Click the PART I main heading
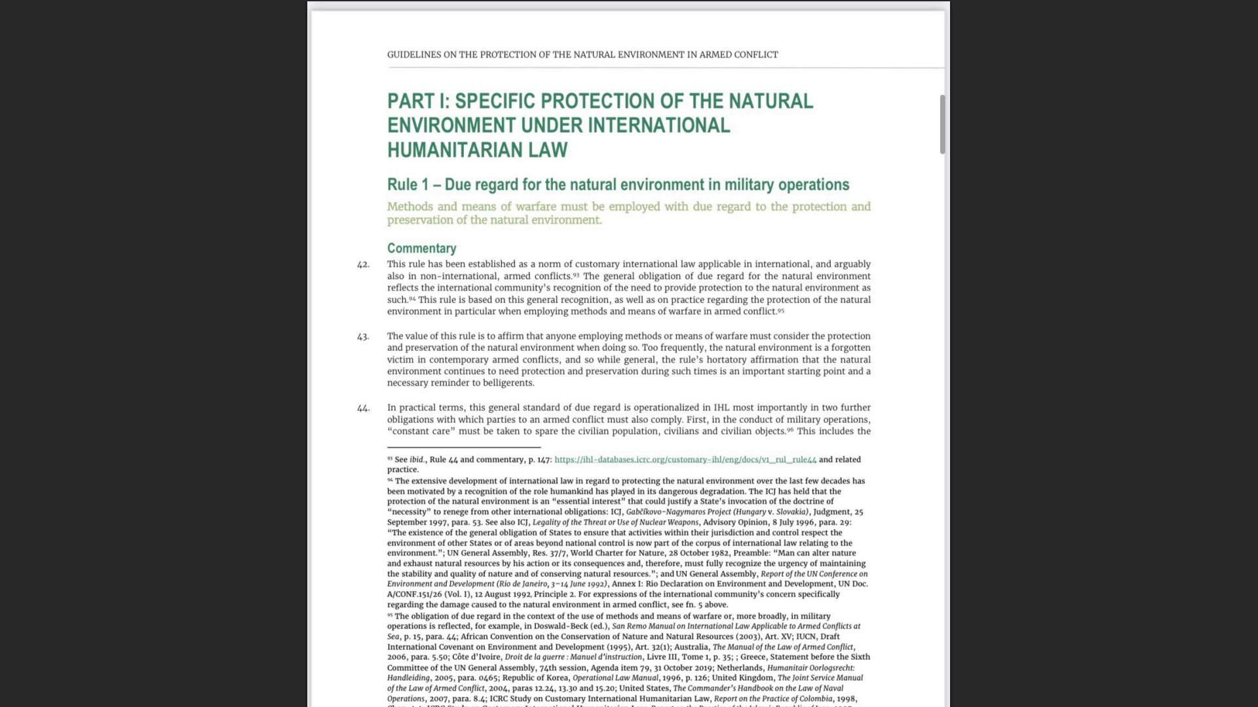The height and width of the screenshot is (707, 1258). (600, 125)
